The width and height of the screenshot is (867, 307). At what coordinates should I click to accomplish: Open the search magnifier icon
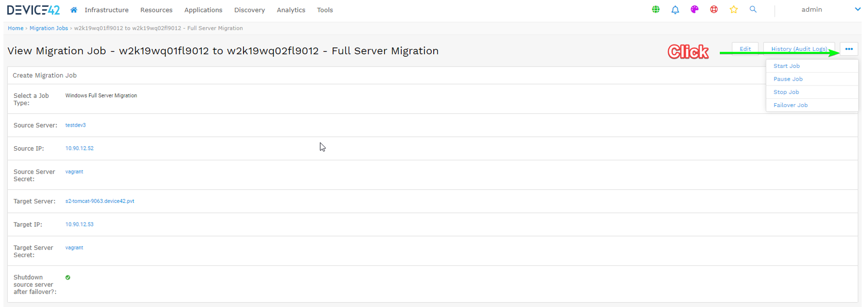(753, 9)
